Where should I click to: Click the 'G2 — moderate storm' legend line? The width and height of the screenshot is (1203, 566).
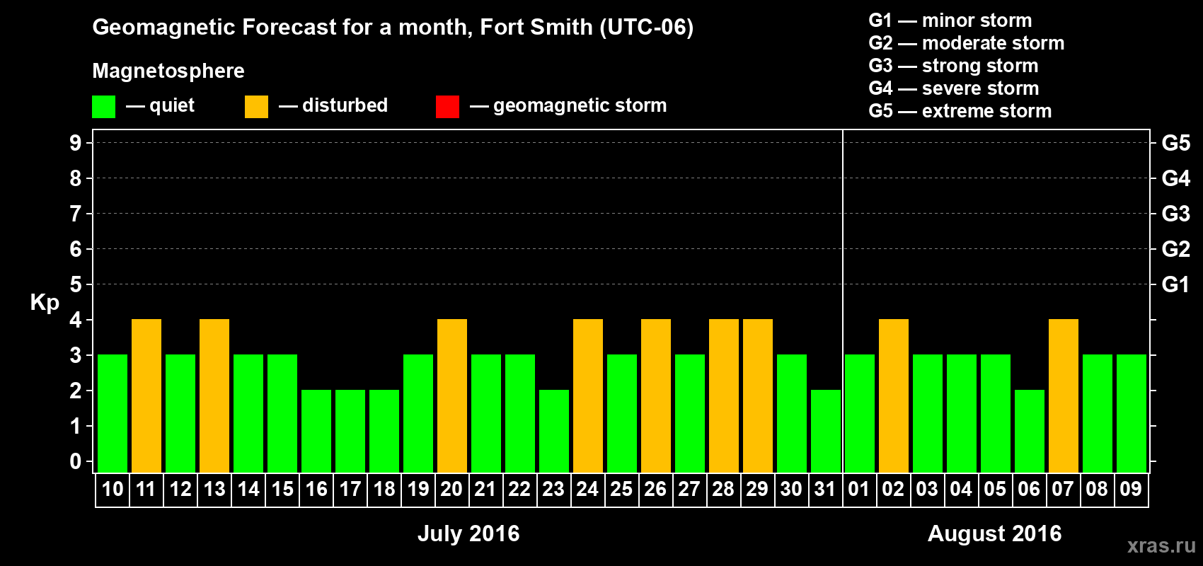point(967,43)
